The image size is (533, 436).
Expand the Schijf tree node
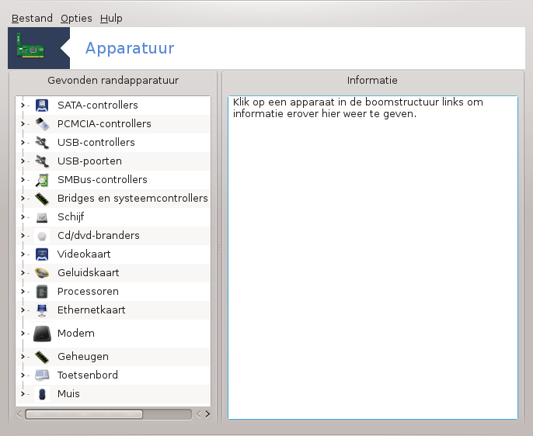23,216
